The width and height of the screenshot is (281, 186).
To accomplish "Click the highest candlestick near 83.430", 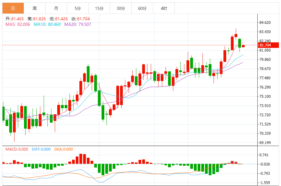I will (236, 35).
